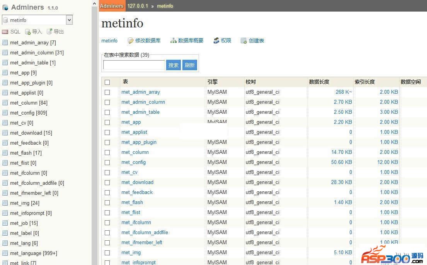Viewport: 427px width, 265px height.
Task: Click the 搜索 search button
Action: [x=174, y=65]
